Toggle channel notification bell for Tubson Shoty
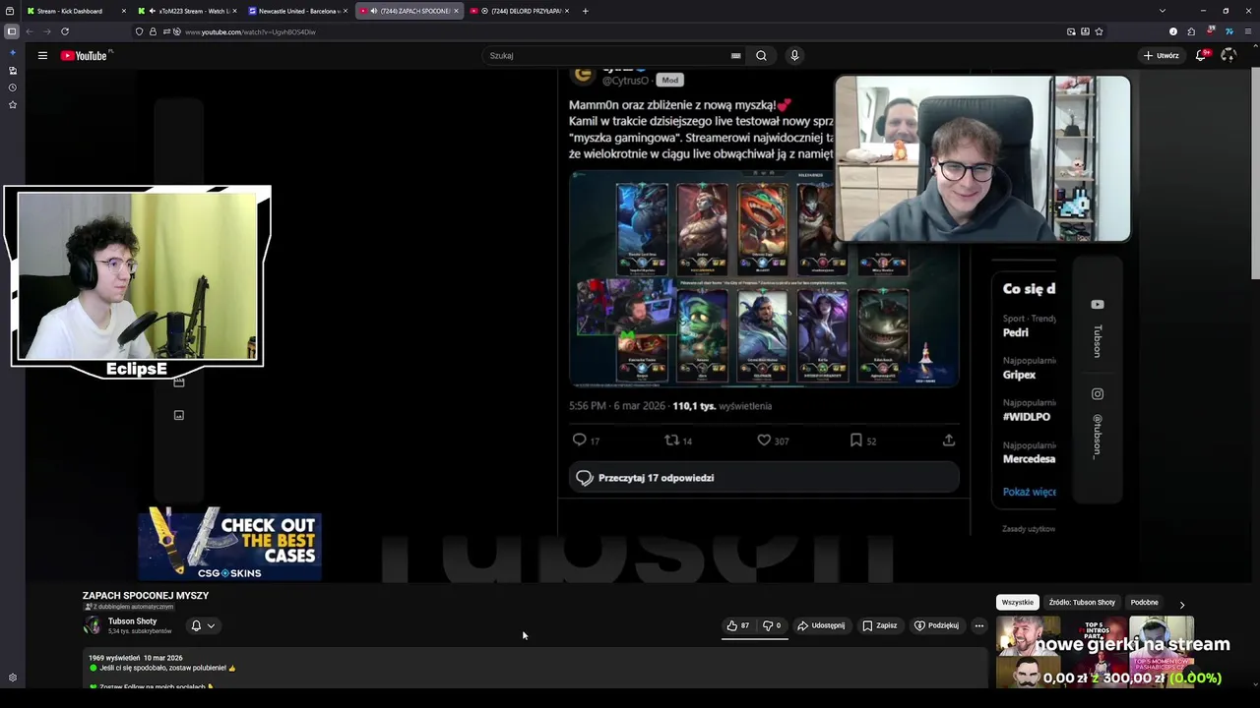This screenshot has height=708, width=1260. (x=196, y=625)
